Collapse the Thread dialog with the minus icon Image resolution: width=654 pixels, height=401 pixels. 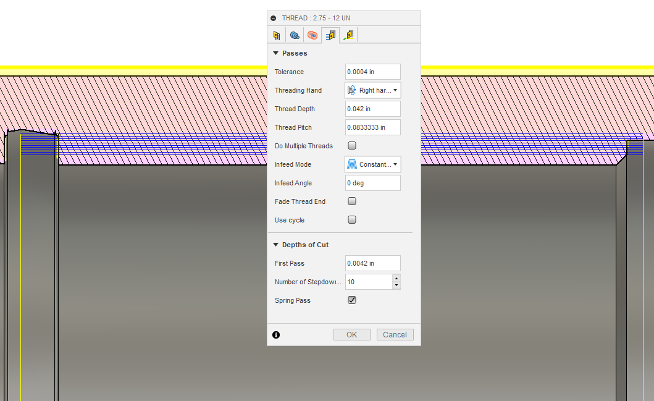pos(273,19)
